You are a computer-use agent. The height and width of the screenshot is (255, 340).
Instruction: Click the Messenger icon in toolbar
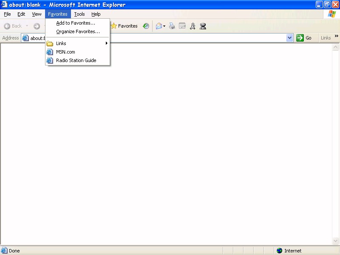coord(203,26)
